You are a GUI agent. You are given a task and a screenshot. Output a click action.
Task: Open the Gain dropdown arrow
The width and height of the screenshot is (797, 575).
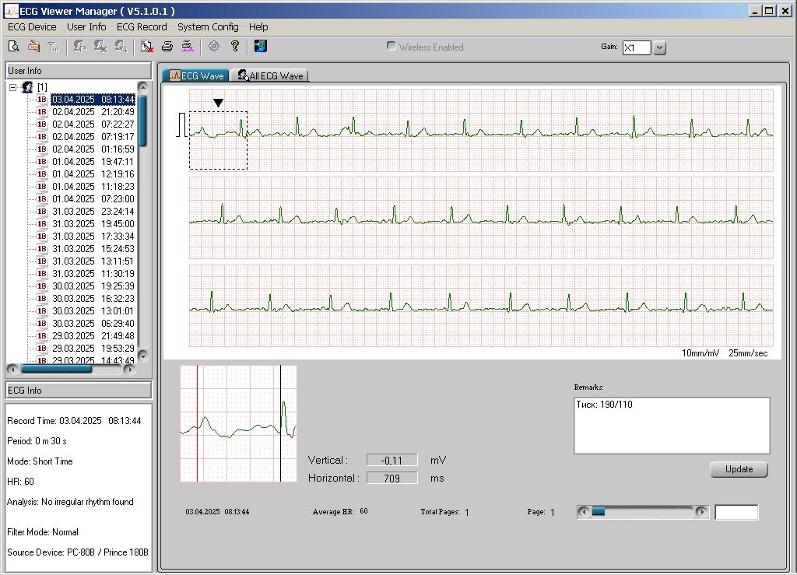click(659, 47)
